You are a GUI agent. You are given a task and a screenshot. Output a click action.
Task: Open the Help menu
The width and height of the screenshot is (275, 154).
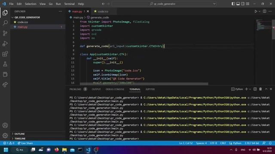pyautogui.click(x=81, y=4)
